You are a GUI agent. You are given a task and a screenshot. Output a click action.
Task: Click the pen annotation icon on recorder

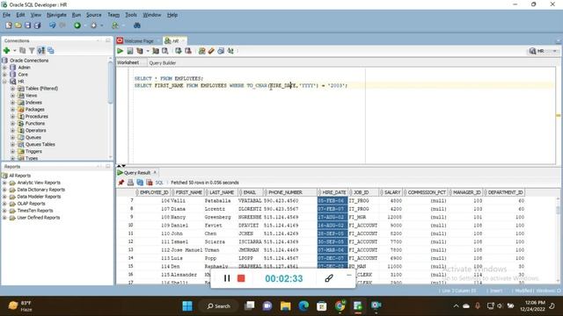[x=329, y=278]
